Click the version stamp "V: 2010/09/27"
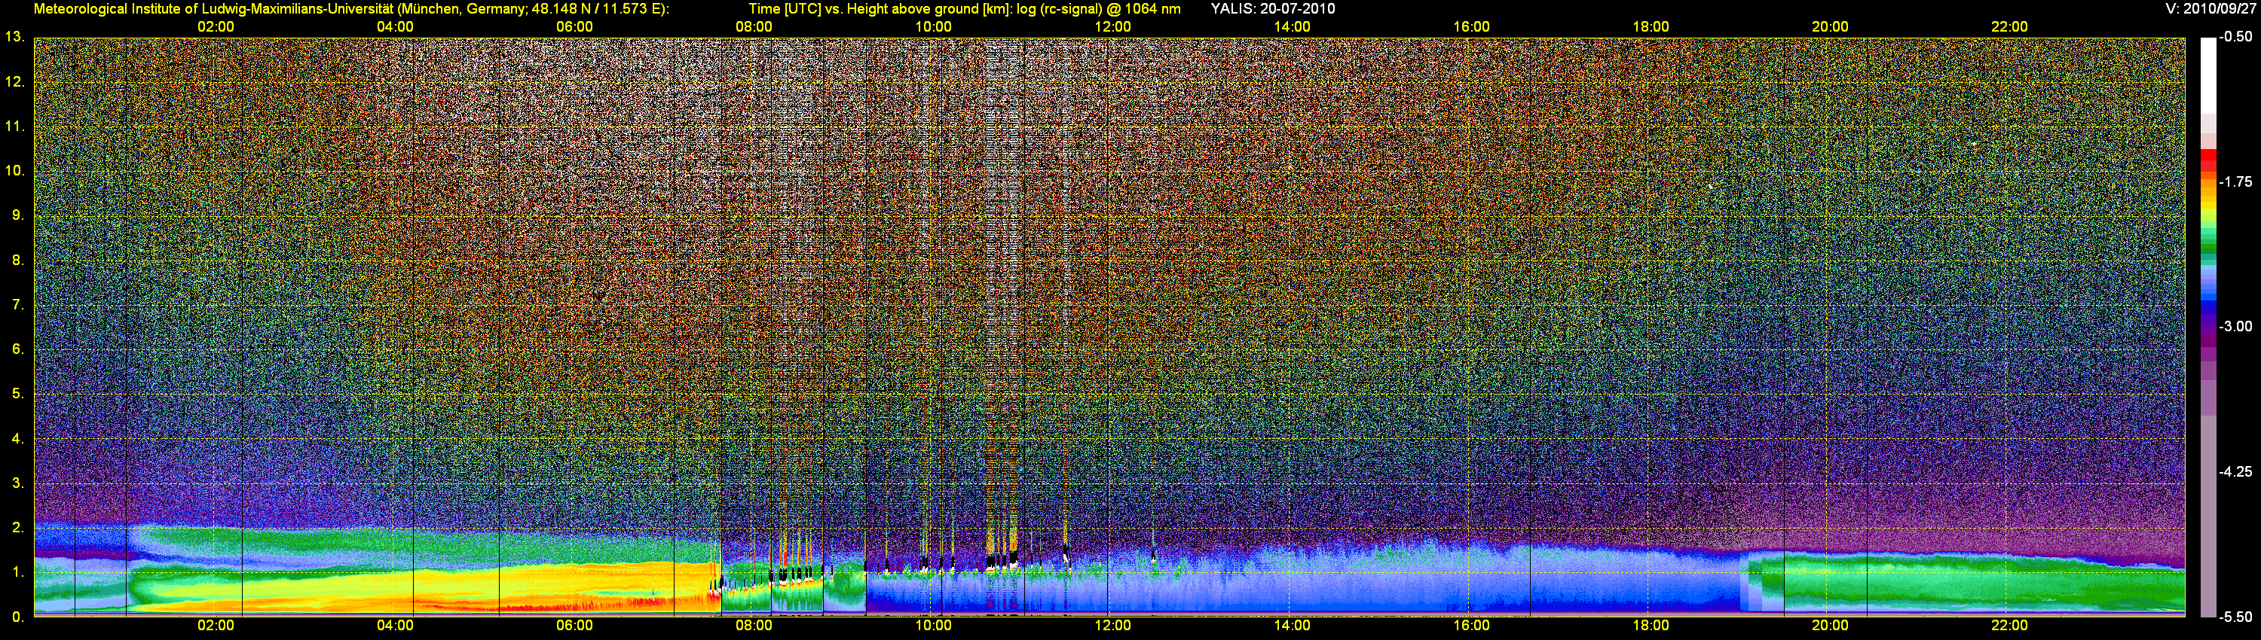 [2210, 9]
